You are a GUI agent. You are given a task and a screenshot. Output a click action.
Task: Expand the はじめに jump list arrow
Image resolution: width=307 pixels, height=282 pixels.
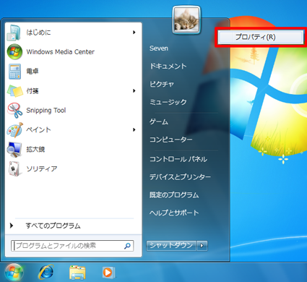click(134, 33)
